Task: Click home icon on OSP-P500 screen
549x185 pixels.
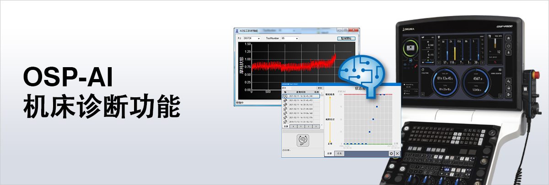Action: (508, 38)
